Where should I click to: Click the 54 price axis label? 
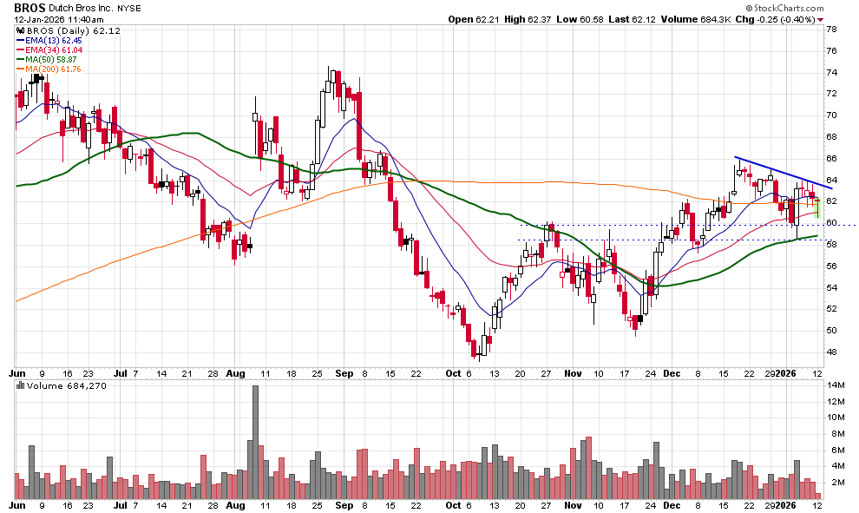click(831, 287)
